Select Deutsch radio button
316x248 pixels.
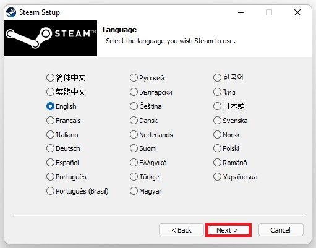[x=50, y=148]
